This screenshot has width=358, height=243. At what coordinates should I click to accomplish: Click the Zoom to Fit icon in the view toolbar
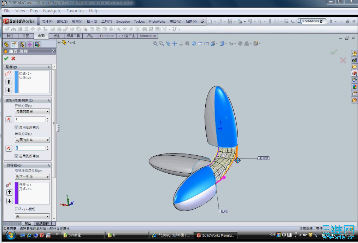pos(155,44)
